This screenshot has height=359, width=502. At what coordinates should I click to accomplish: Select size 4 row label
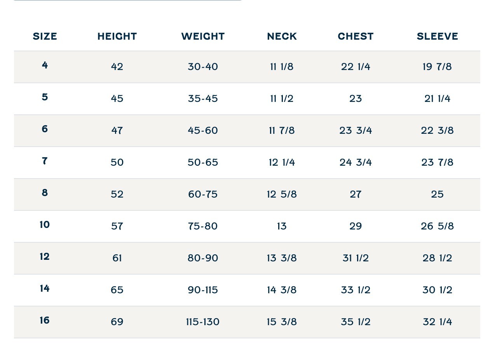pyautogui.click(x=45, y=65)
